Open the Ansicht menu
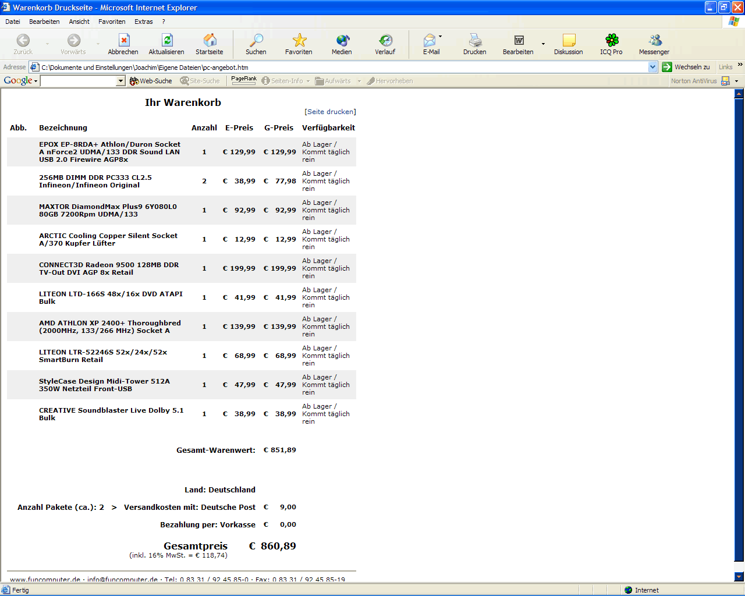The height and width of the screenshot is (596, 745). [79, 22]
